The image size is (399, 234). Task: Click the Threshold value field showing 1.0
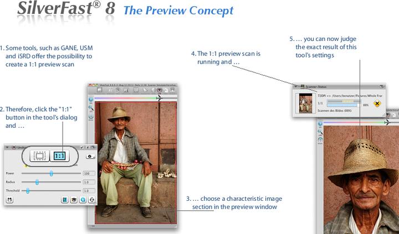point(89,190)
